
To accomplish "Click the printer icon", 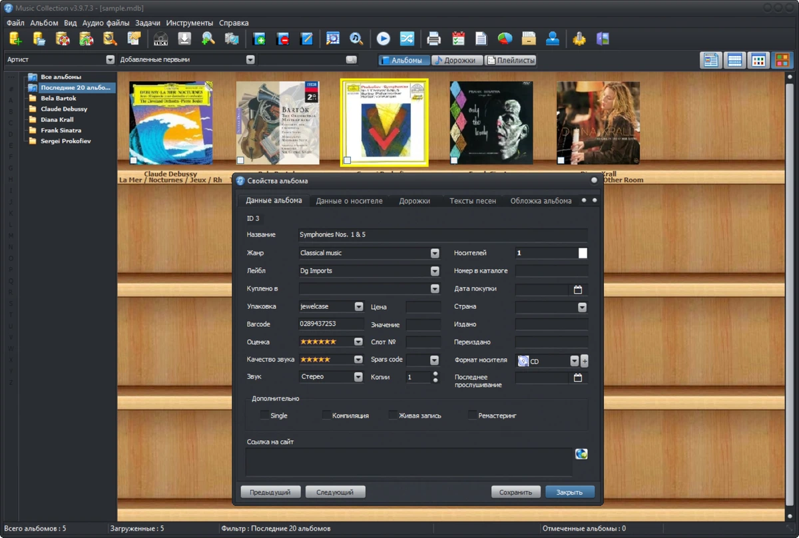I will [434, 39].
